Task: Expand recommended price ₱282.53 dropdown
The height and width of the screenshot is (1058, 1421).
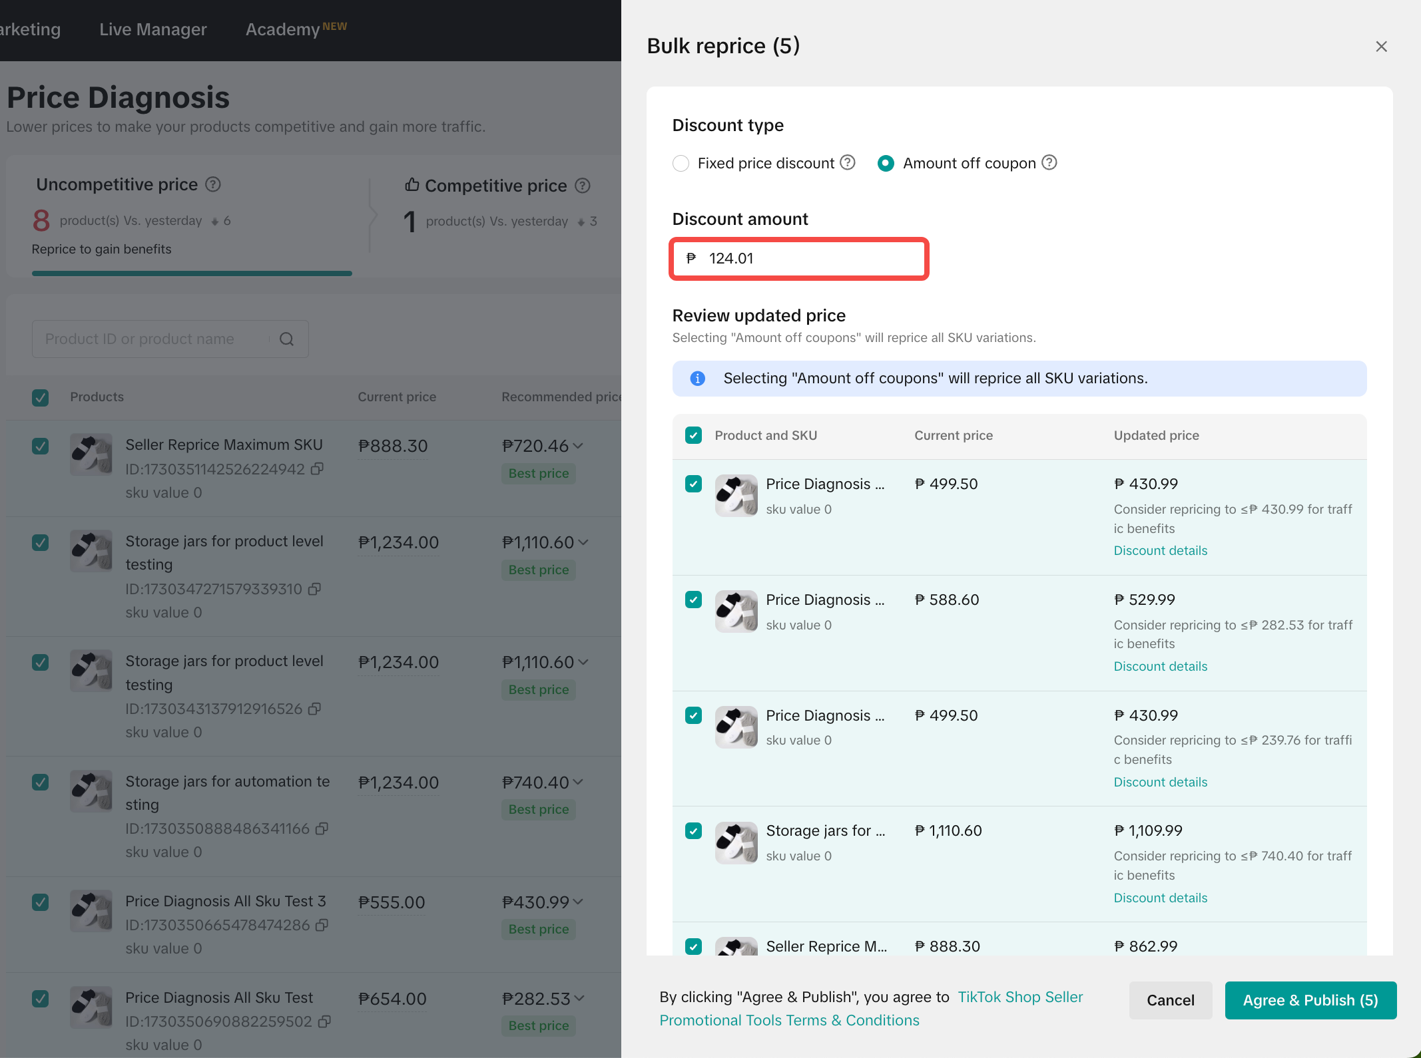Action: click(x=579, y=999)
